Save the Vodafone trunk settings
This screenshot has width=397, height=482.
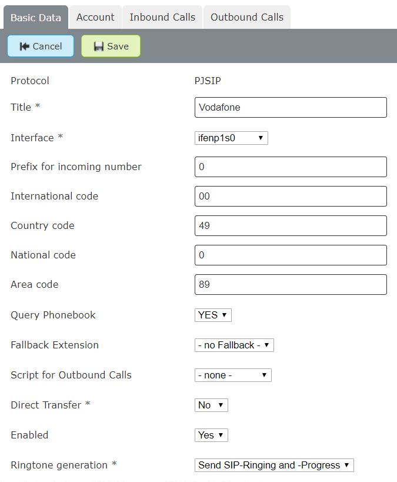[111, 45]
